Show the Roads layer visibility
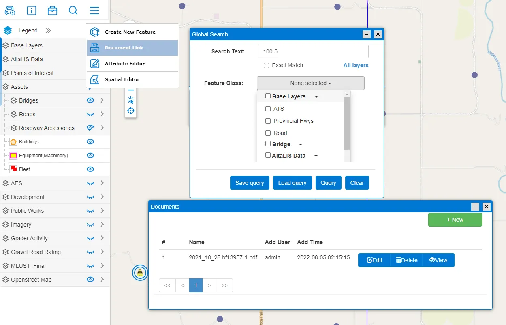The width and height of the screenshot is (506, 325). point(90,114)
